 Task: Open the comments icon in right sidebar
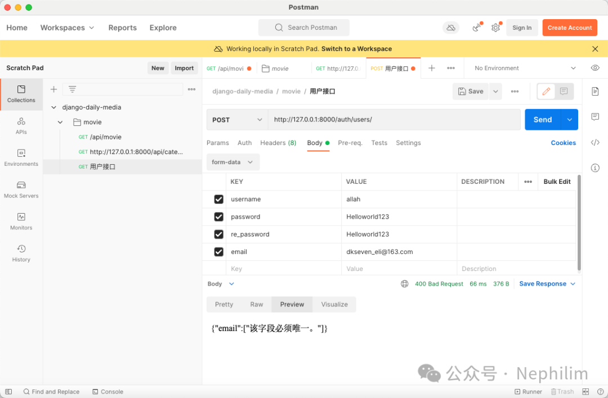coord(595,116)
